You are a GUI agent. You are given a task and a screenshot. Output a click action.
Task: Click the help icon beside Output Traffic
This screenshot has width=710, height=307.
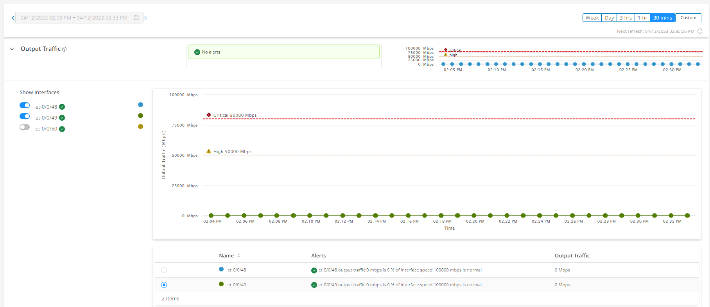point(65,49)
